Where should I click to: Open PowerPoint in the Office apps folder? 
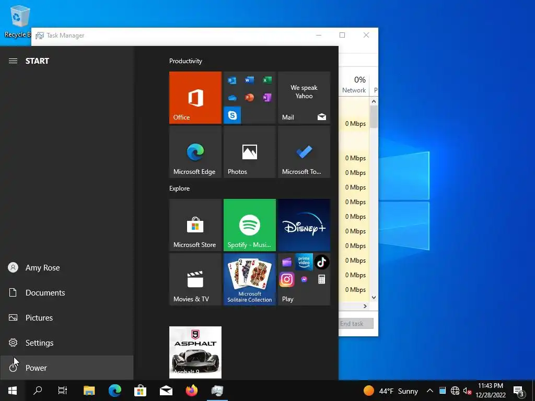coord(249,98)
